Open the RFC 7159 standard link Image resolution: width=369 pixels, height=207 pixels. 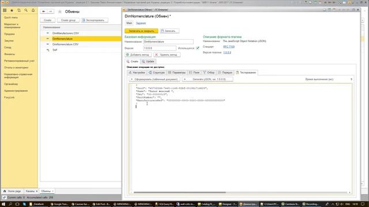pyautogui.click(x=229, y=47)
